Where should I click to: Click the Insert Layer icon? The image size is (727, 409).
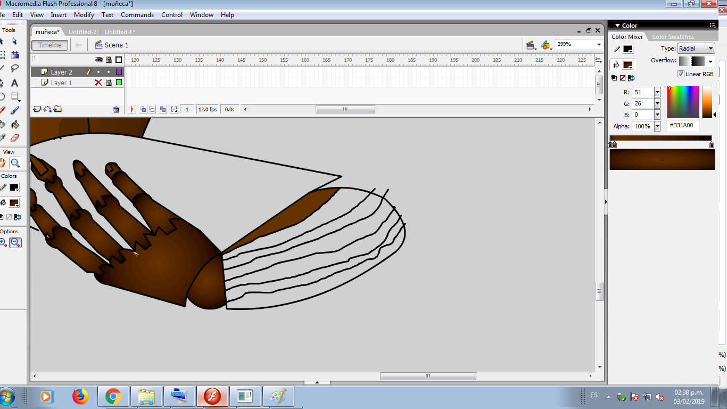coord(37,109)
